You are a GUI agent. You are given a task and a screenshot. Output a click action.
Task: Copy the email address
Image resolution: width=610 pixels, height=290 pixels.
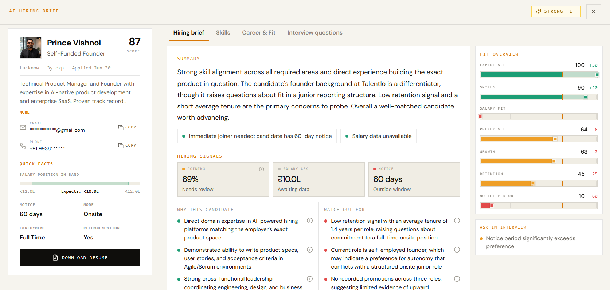[127, 127]
